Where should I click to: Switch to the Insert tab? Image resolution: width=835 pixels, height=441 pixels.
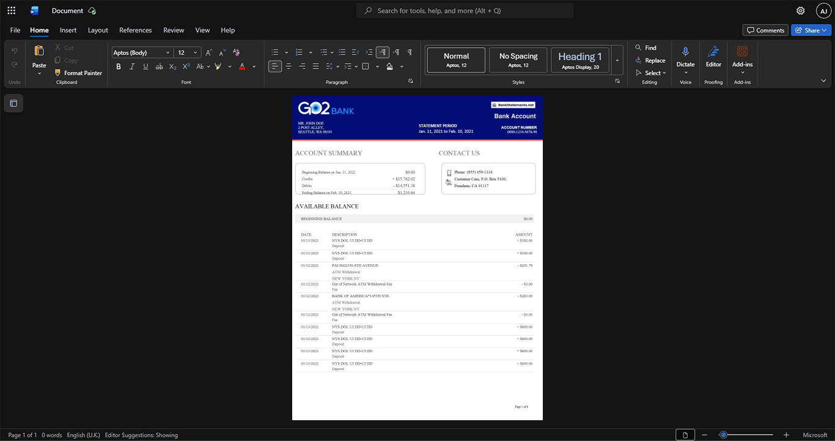[x=68, y=30]
